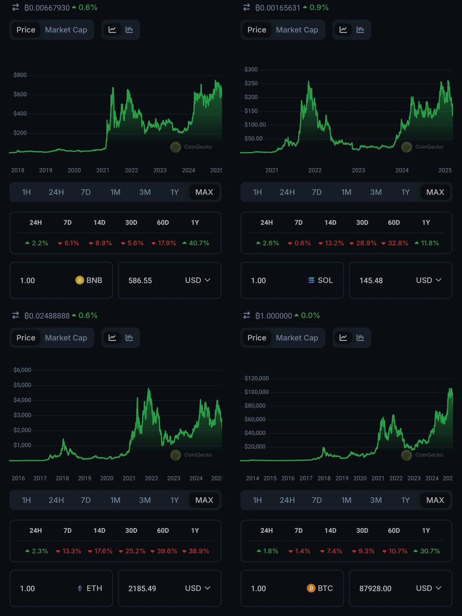Click 7.4% 14D change in BTC table
The height and width of the screenshot is (616, 462).
(x=331, y=551)
